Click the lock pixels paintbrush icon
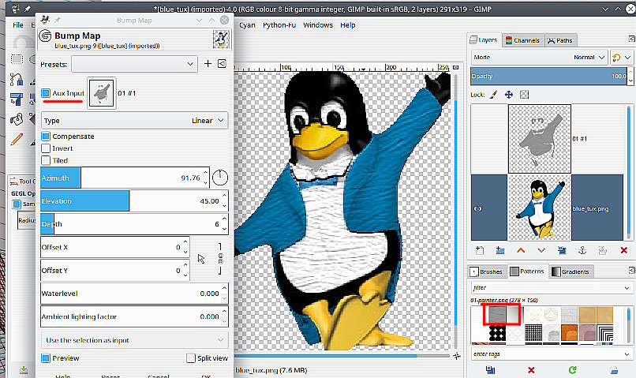This screenshot has height=378, width=636. pos(494,95)
